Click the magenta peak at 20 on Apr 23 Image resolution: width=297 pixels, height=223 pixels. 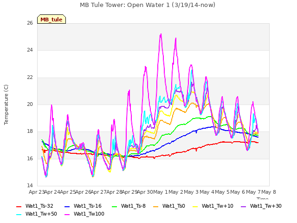(52, 105)
